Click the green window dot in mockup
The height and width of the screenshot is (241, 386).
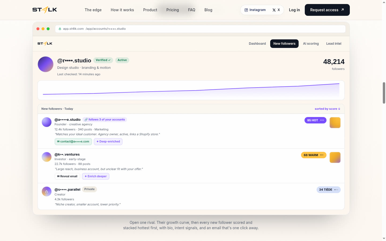pyautogui.click(x=48, y=29)
